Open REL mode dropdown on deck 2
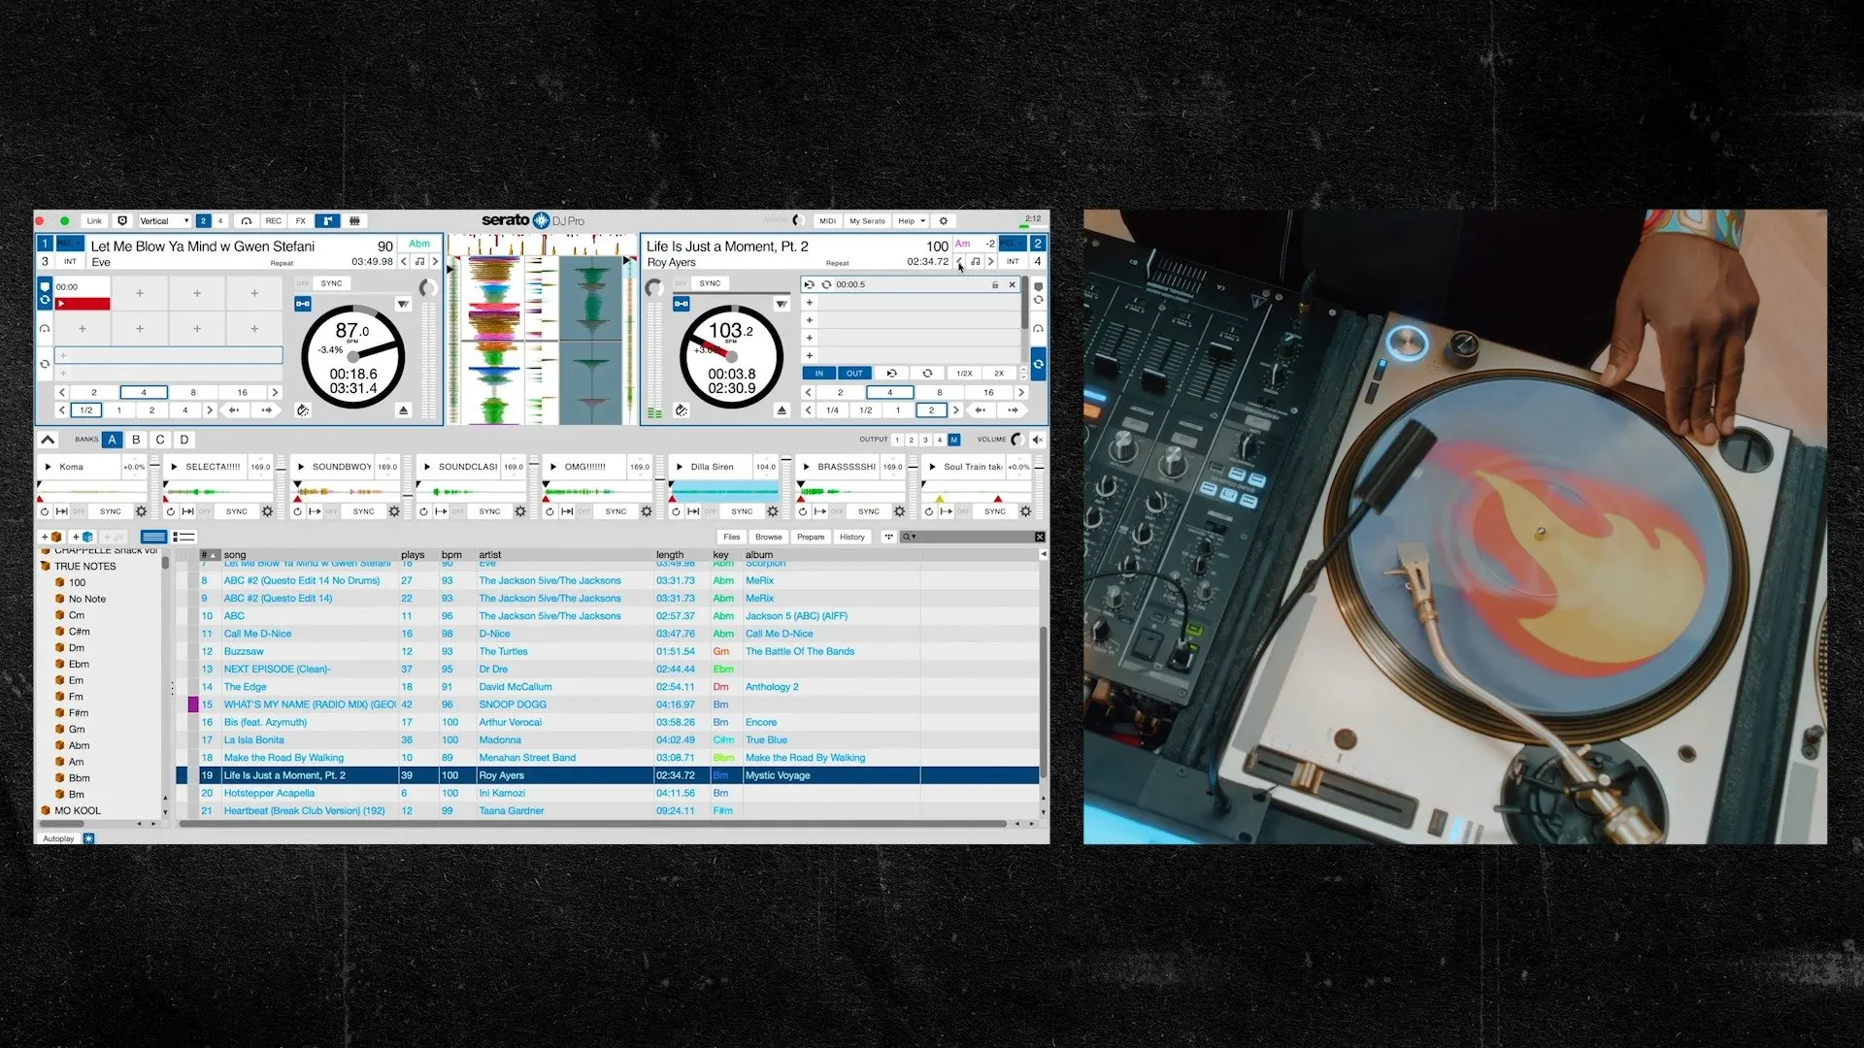The width and height of the screenshot is (1864, 1048). [1013, 244]
